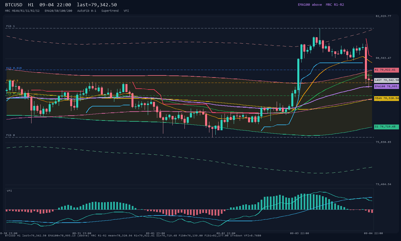Click the 'VFI' indicator panel label

9,191
